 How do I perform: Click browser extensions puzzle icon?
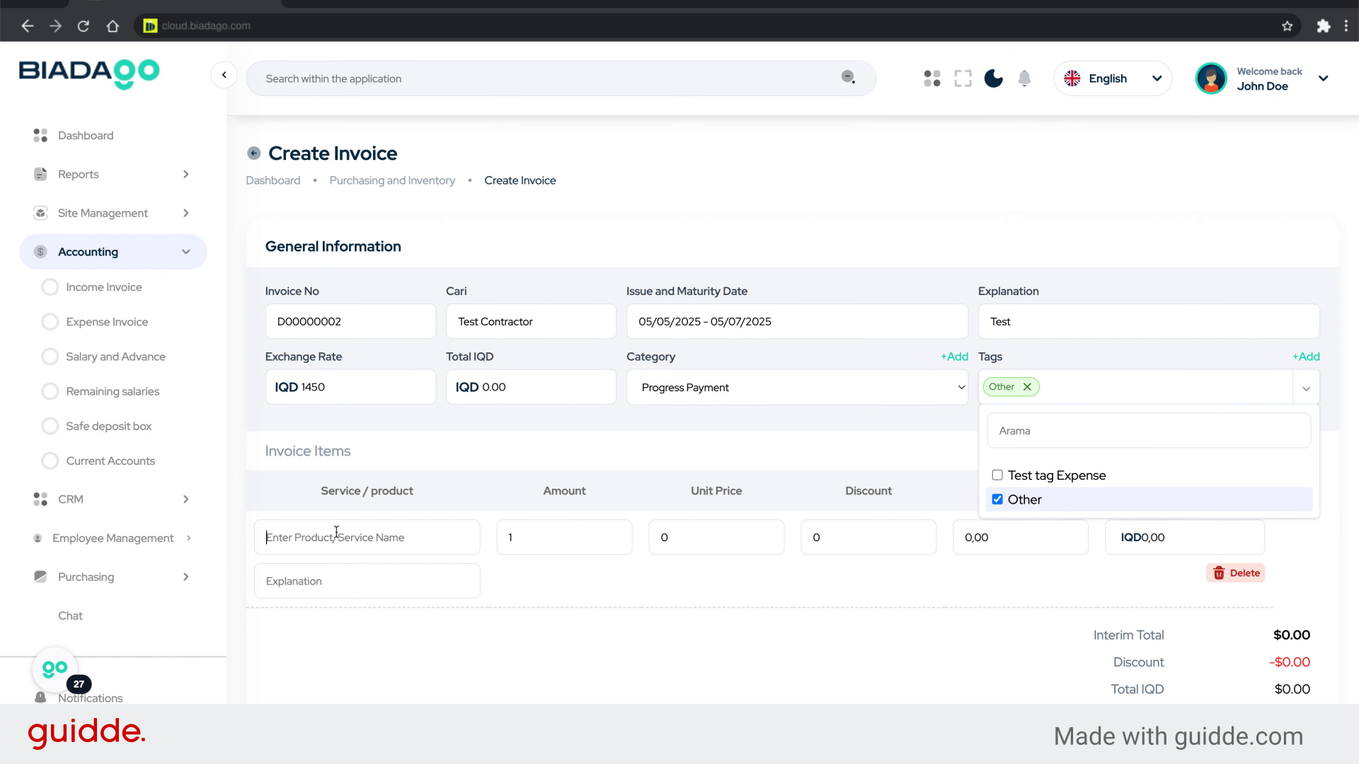pos(1323,26)
